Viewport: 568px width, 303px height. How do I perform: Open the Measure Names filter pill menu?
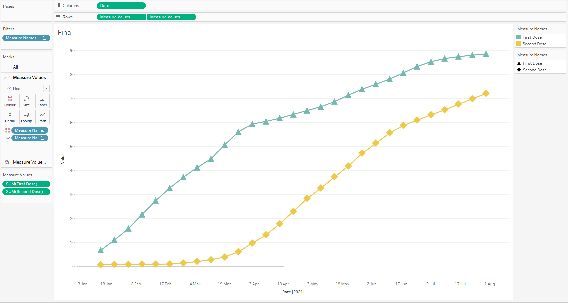click(x=26, y=38)
